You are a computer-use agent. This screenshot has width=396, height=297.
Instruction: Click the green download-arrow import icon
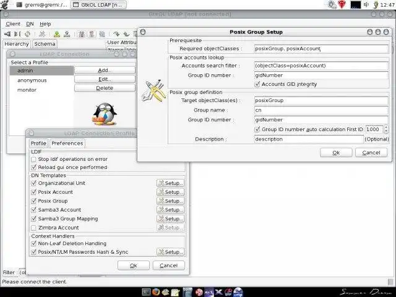click(x=57, y=34)
